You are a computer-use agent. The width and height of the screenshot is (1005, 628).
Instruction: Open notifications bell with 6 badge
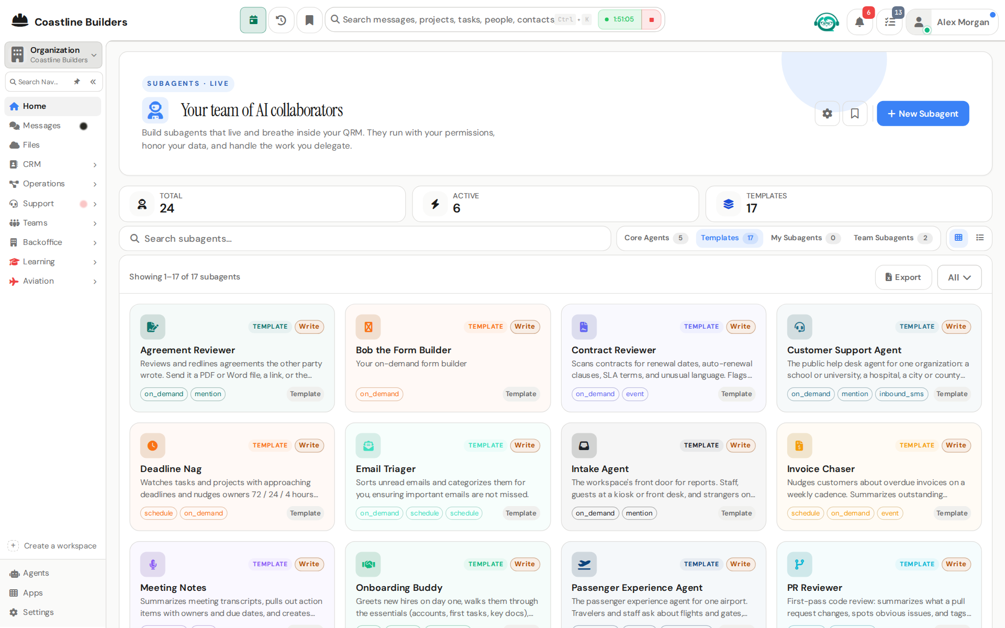pos(859,22)
